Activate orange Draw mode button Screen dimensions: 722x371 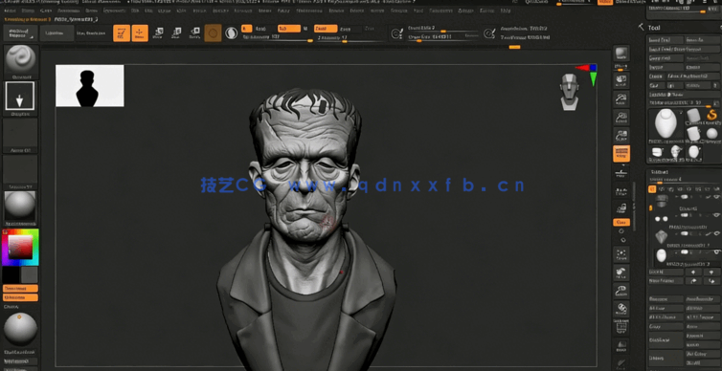140,33
